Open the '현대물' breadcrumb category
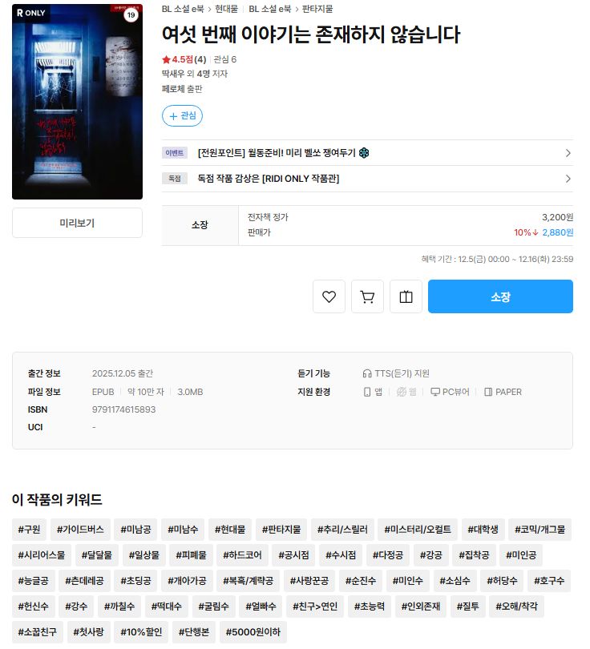Screen dimensions: 590x649 227,9
